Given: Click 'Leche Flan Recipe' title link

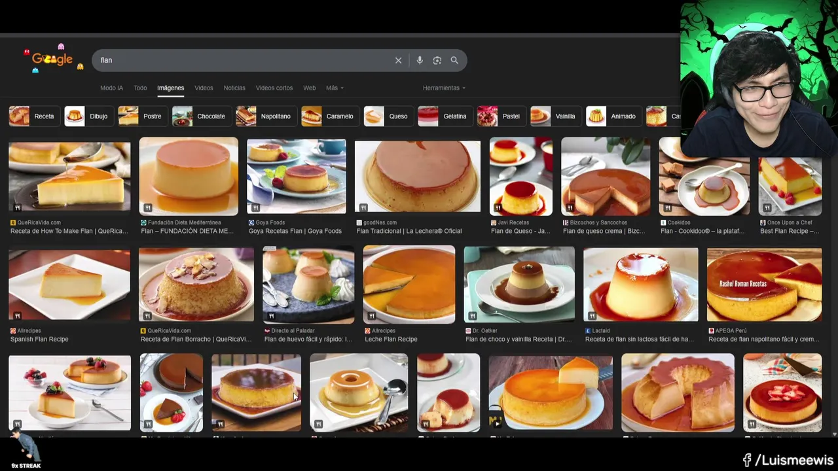Looking at the screenshot, I should [391, 339].
